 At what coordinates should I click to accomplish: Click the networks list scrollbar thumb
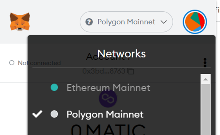coord(206,110)
